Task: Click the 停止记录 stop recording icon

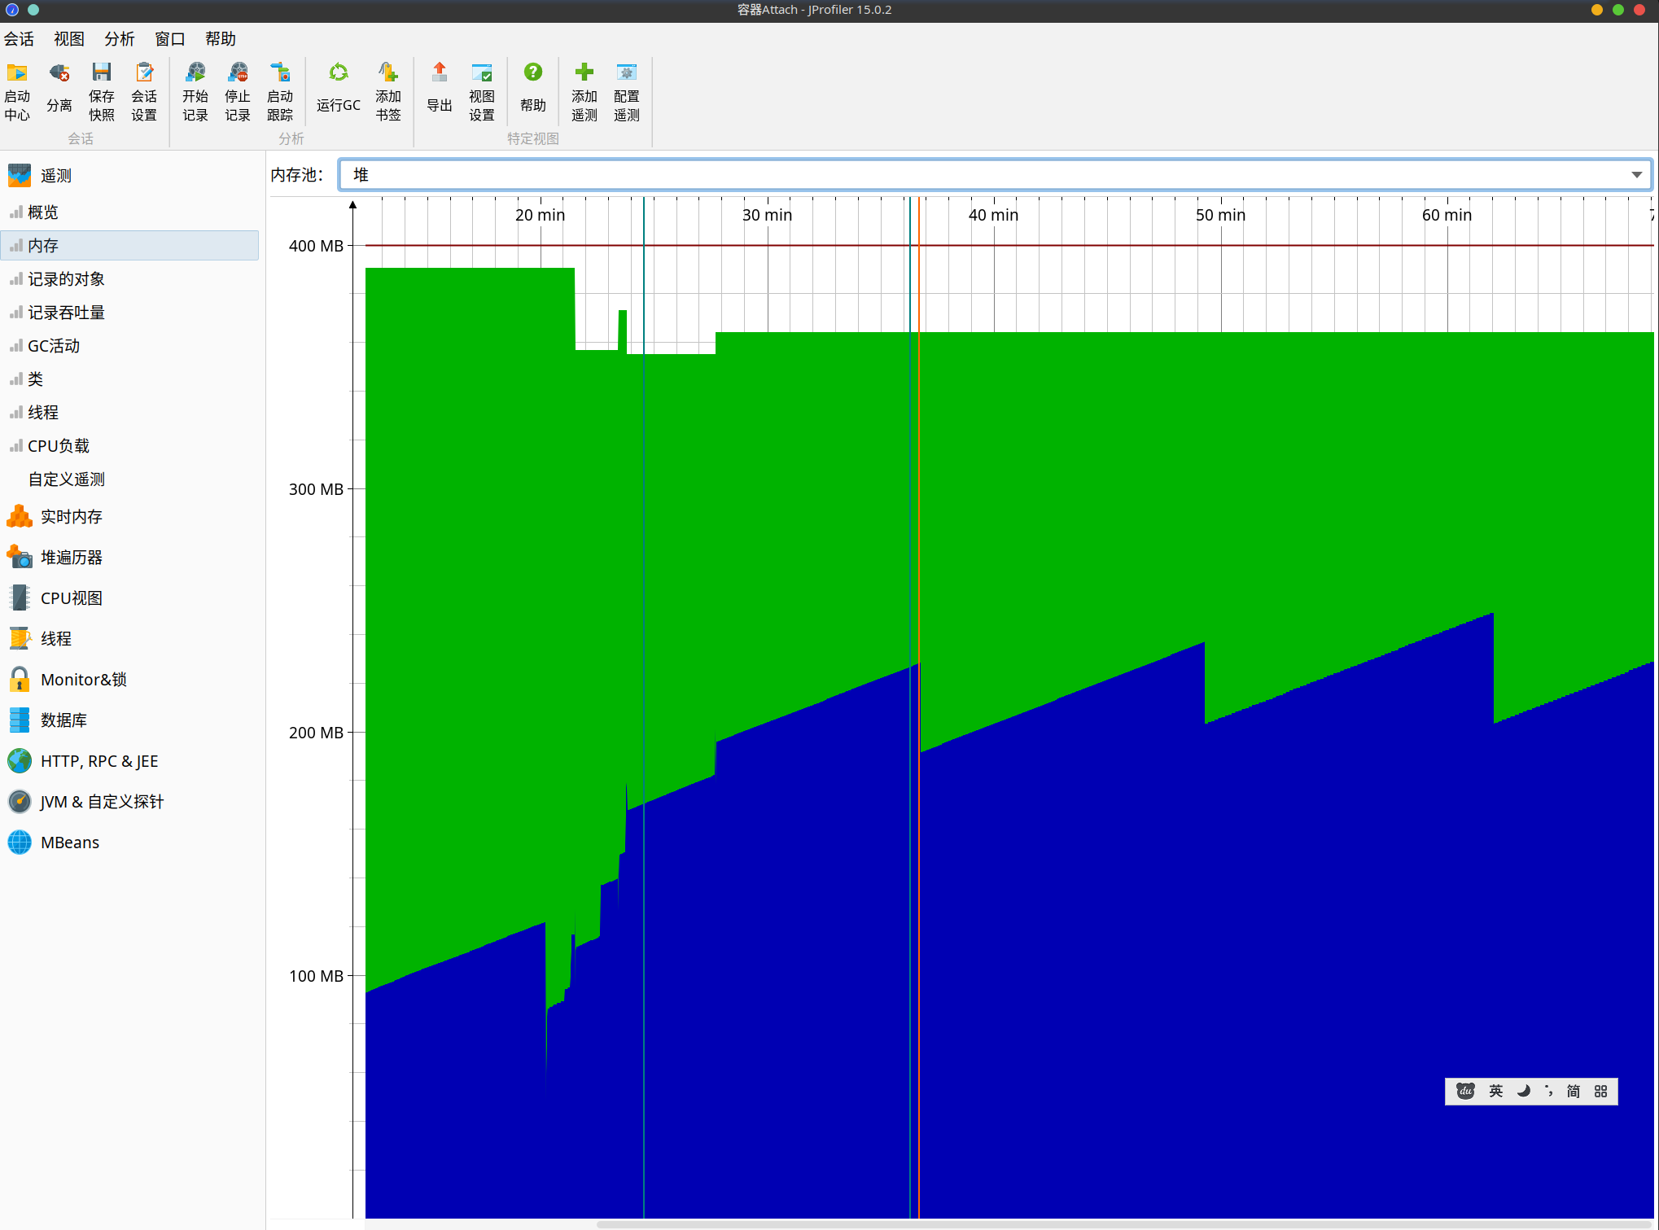Action: pyautogui.click(x=238, y=73)
